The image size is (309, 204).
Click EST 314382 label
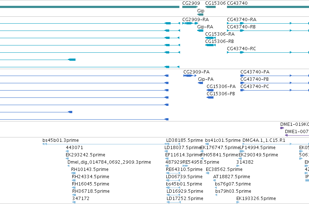pos(245,162)
